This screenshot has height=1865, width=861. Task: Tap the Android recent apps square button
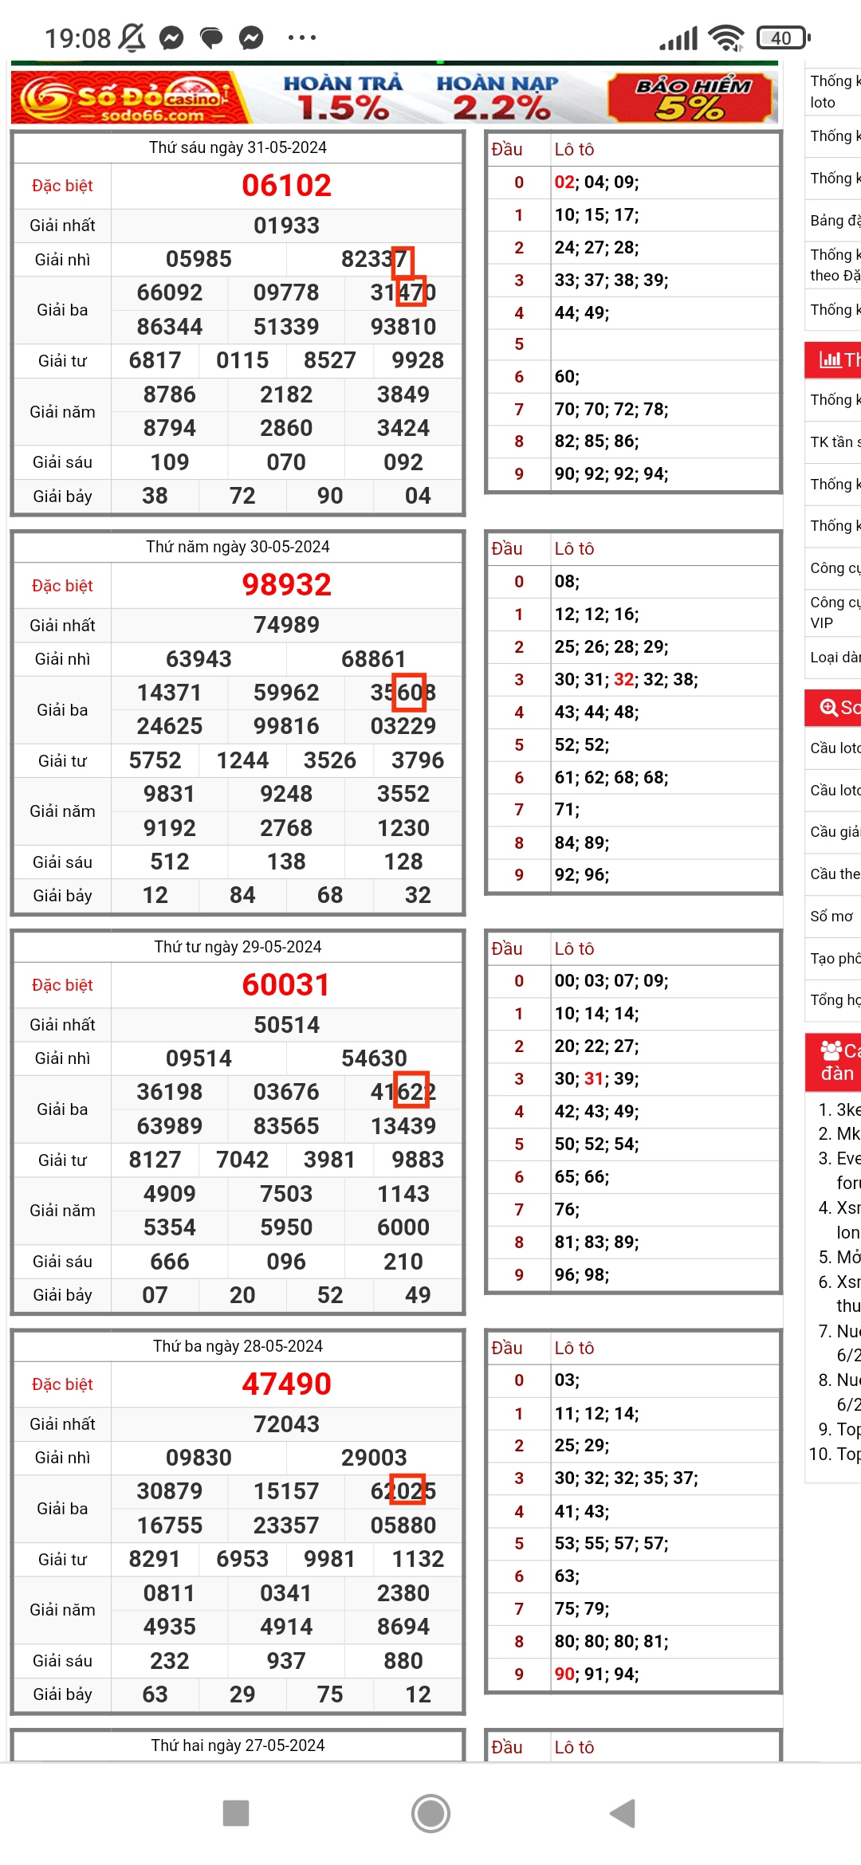point(236,1813)
